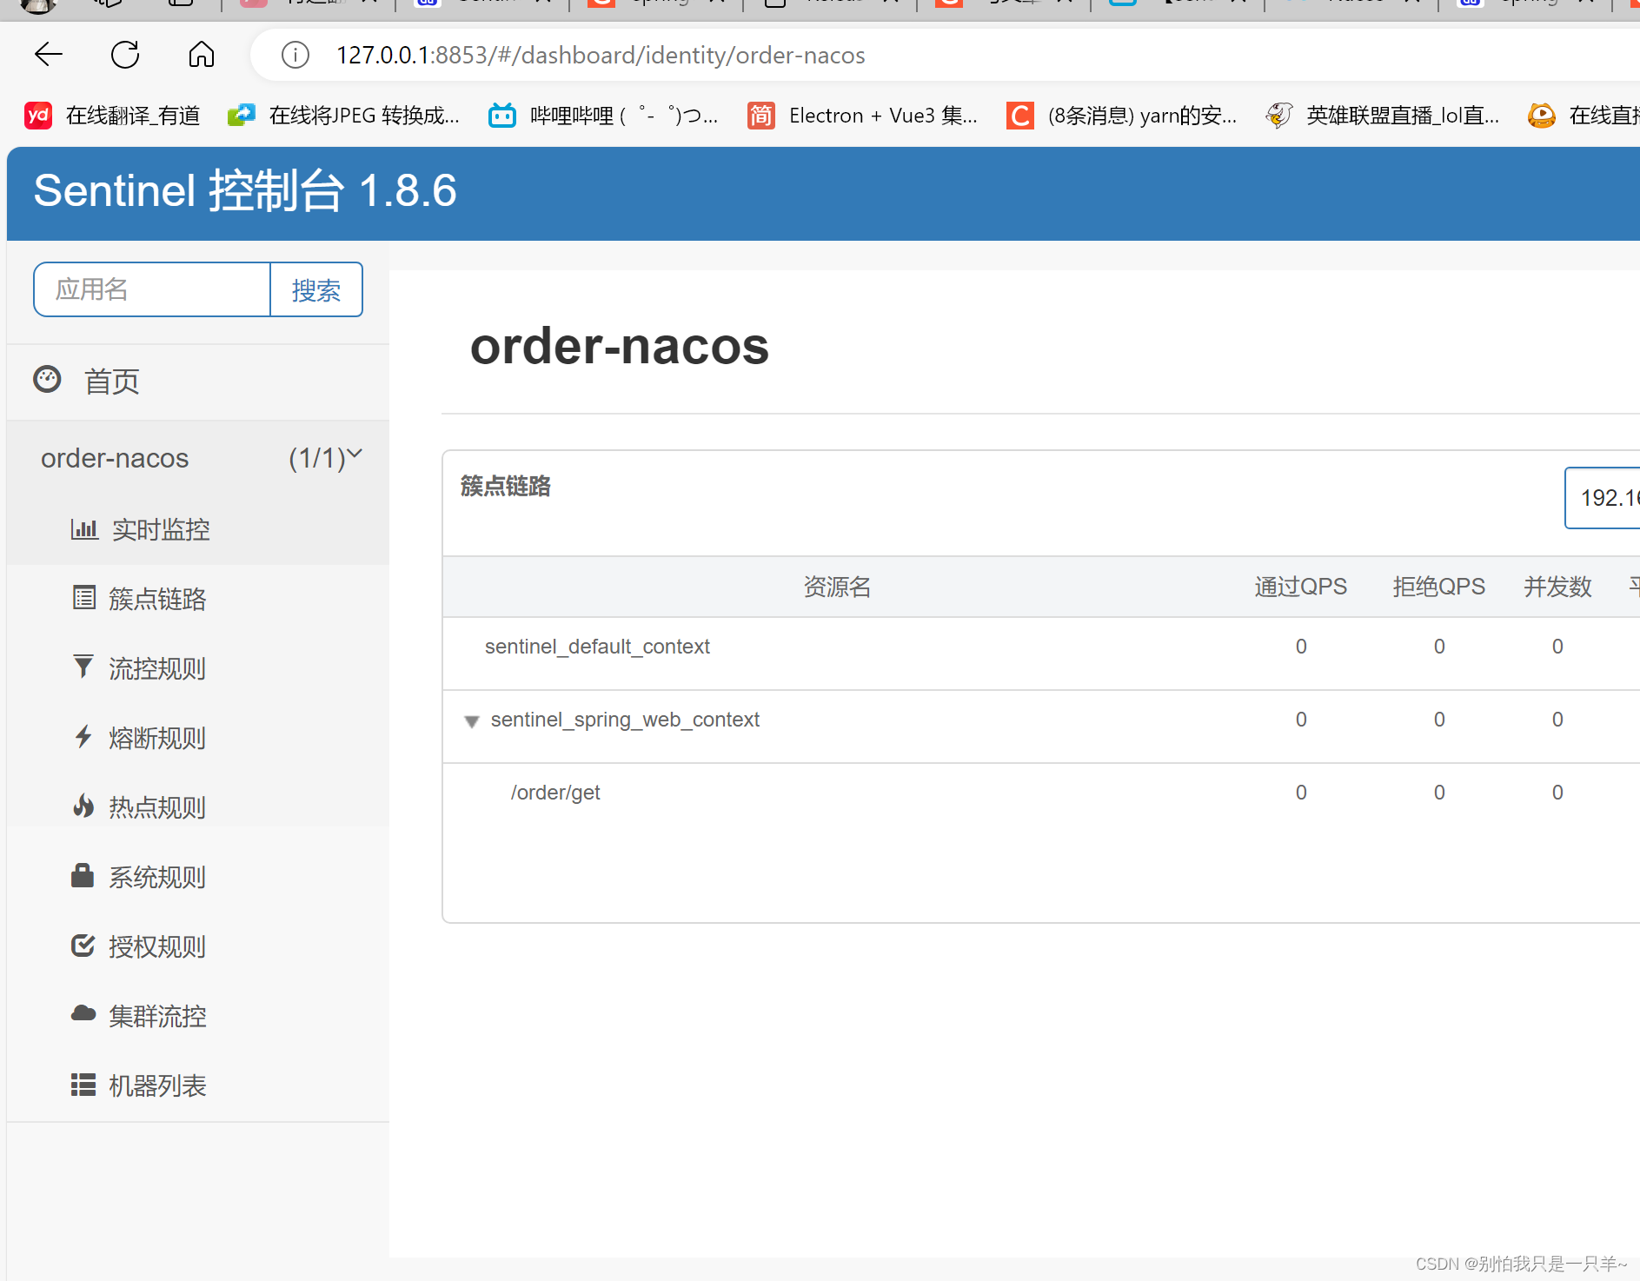The image size is (1640, 1281).
Task: Click the 拒绝QPS column header
Action: coord(1439,587)
